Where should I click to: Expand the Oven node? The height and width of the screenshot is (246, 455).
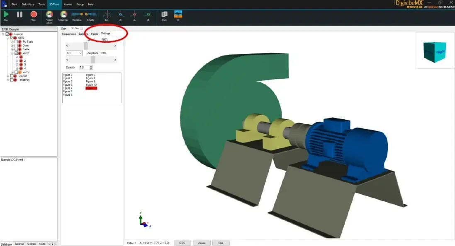(x=12, y=46)
